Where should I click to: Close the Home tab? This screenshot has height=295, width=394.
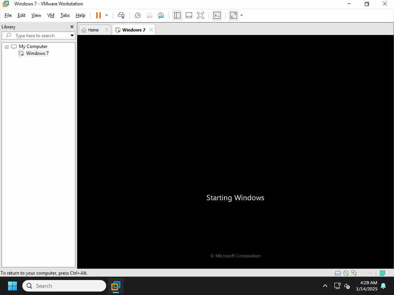click(x=107, y=30)
